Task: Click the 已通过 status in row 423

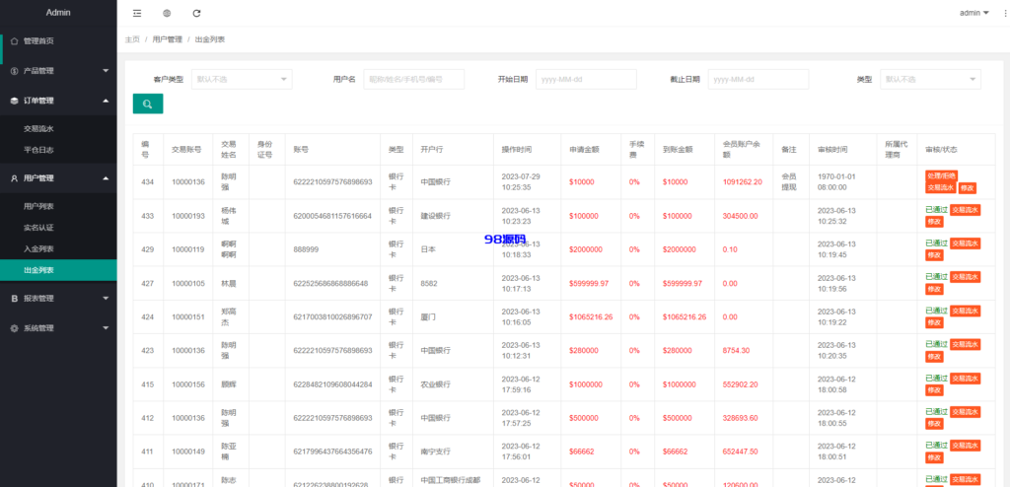Action: (x=937, y=344)
